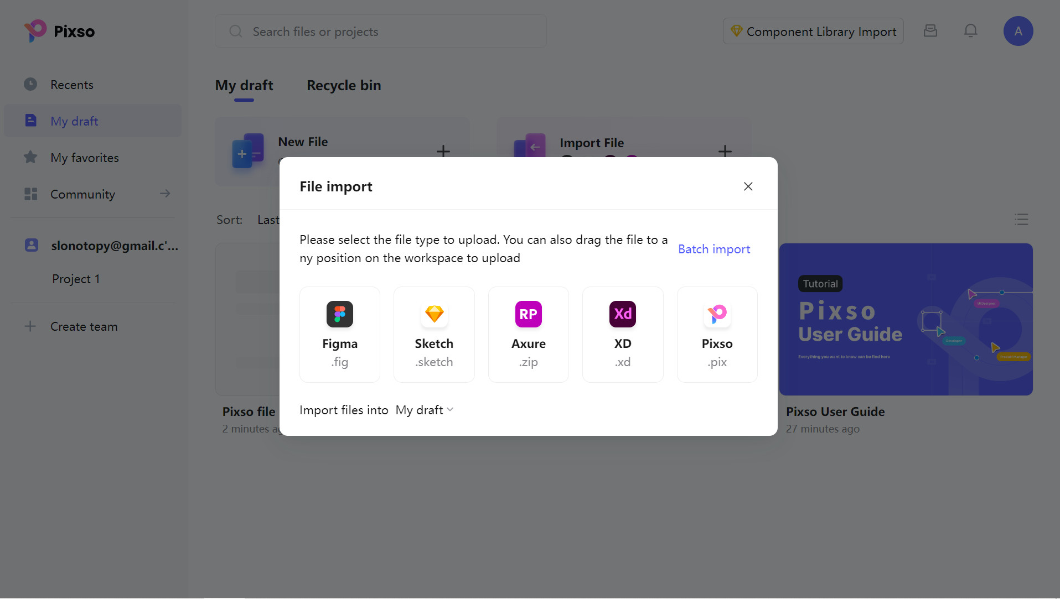
Task: Click the Pixso logo
Action: 59,31
